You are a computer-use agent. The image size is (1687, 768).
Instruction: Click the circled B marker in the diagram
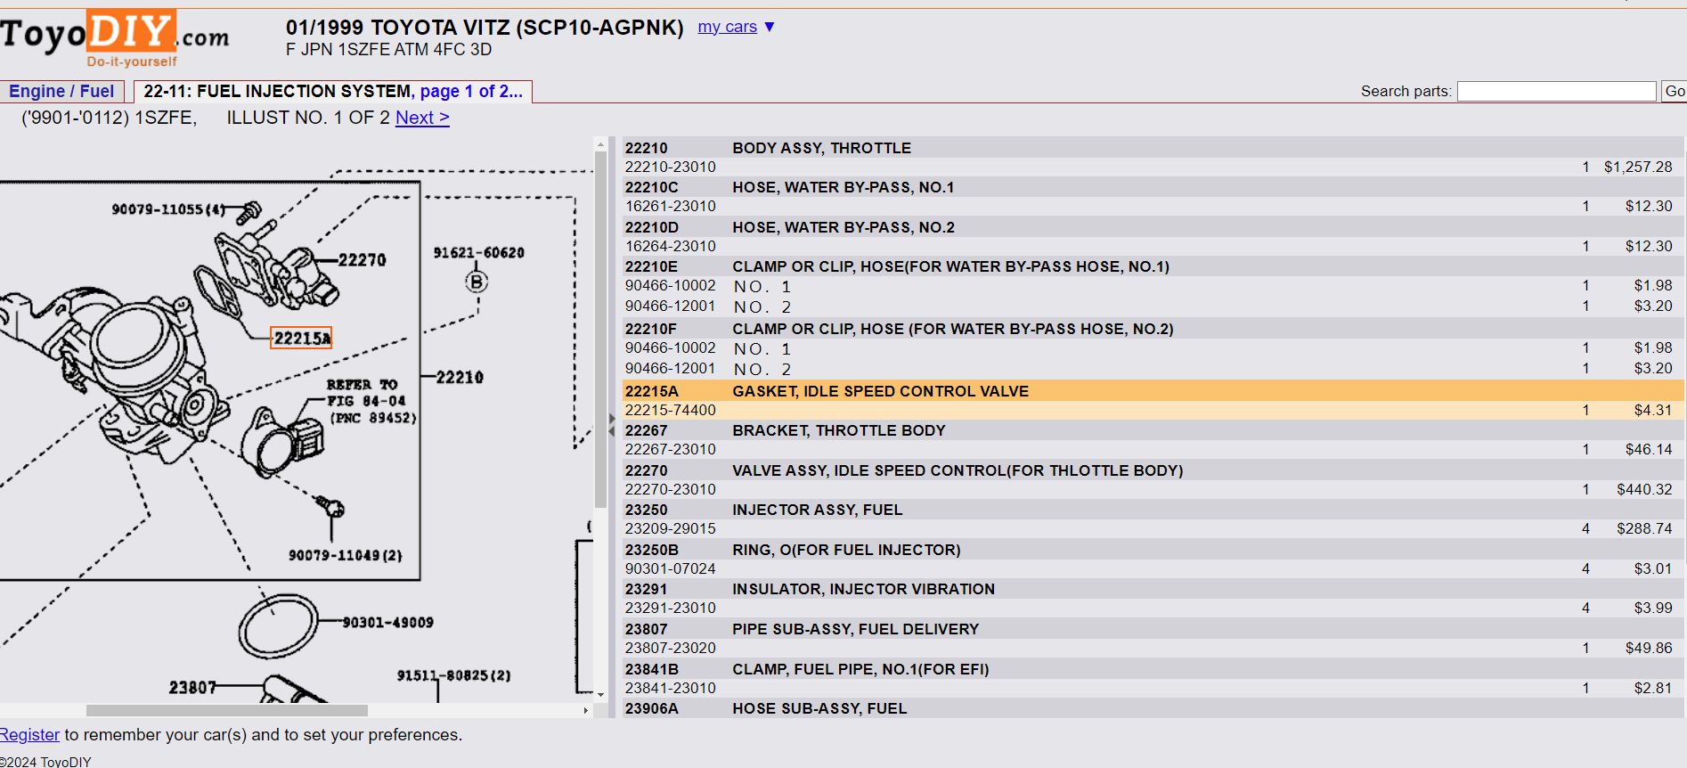tap(477, 282)
